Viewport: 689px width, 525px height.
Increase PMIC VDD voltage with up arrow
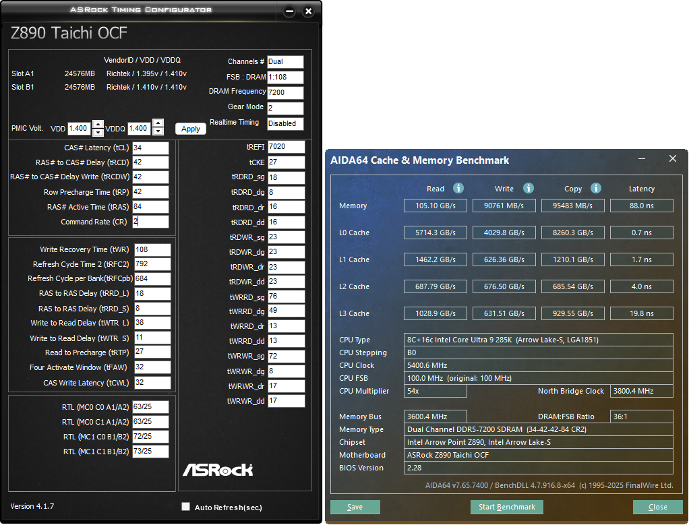(x=98, y=124)
